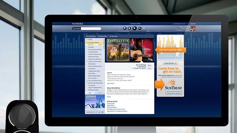Select The Flaming Lips Radio
The height and width of the screenshot is (133, 237).
(x=95, y=50)
